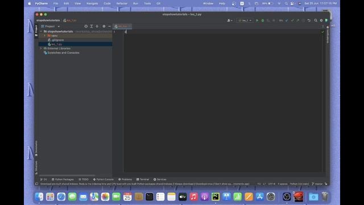Open the Code menu
Image resolution: width=364 pixels, height=205 pixels.
point(107,3)
